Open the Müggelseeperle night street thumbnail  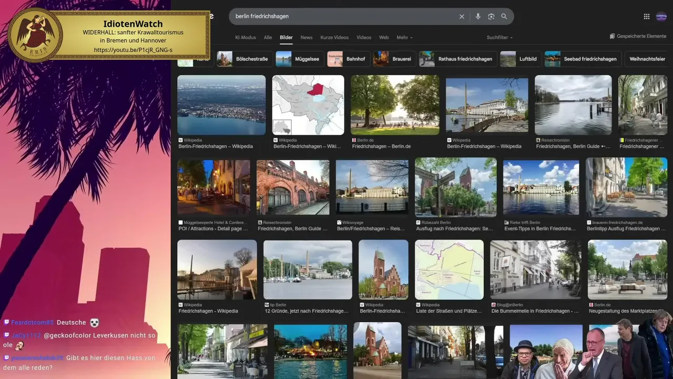pyautogui.click(x=213, y=187)
